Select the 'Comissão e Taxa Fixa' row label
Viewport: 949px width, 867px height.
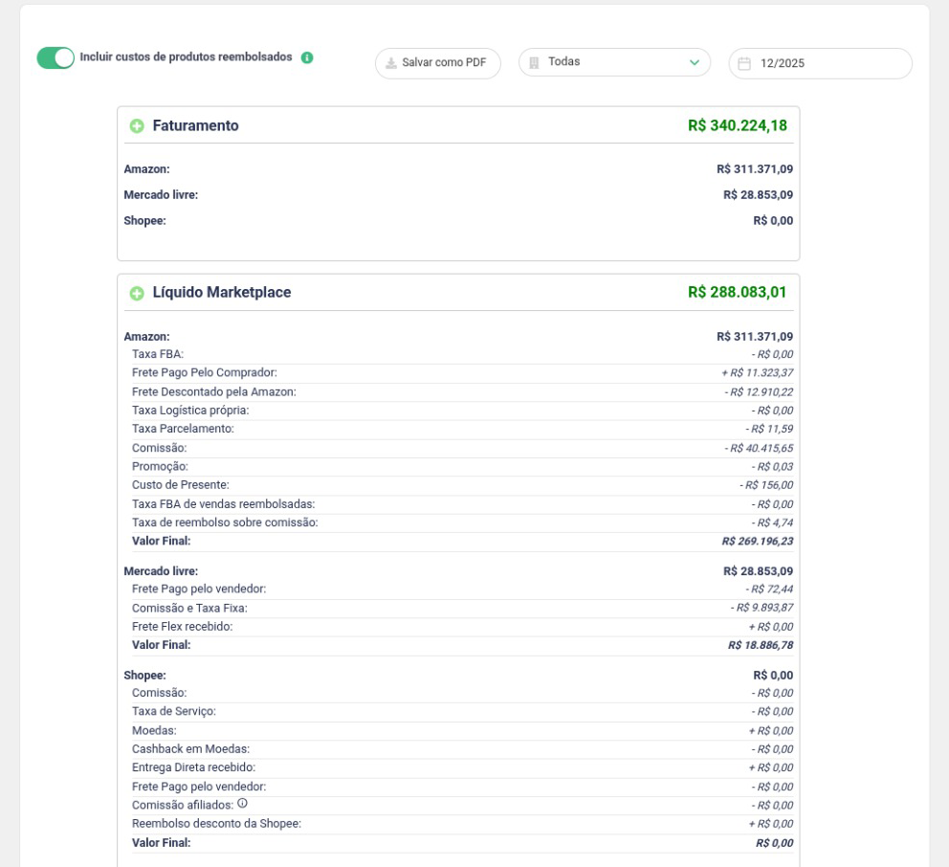click(189, 608)
